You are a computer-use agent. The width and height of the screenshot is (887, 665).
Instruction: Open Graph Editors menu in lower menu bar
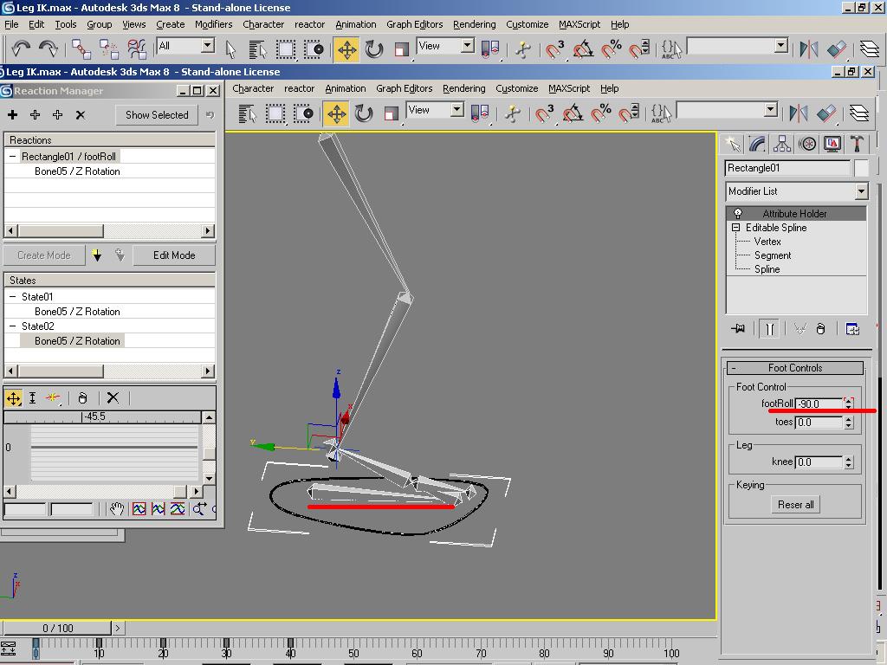(404, 88)
